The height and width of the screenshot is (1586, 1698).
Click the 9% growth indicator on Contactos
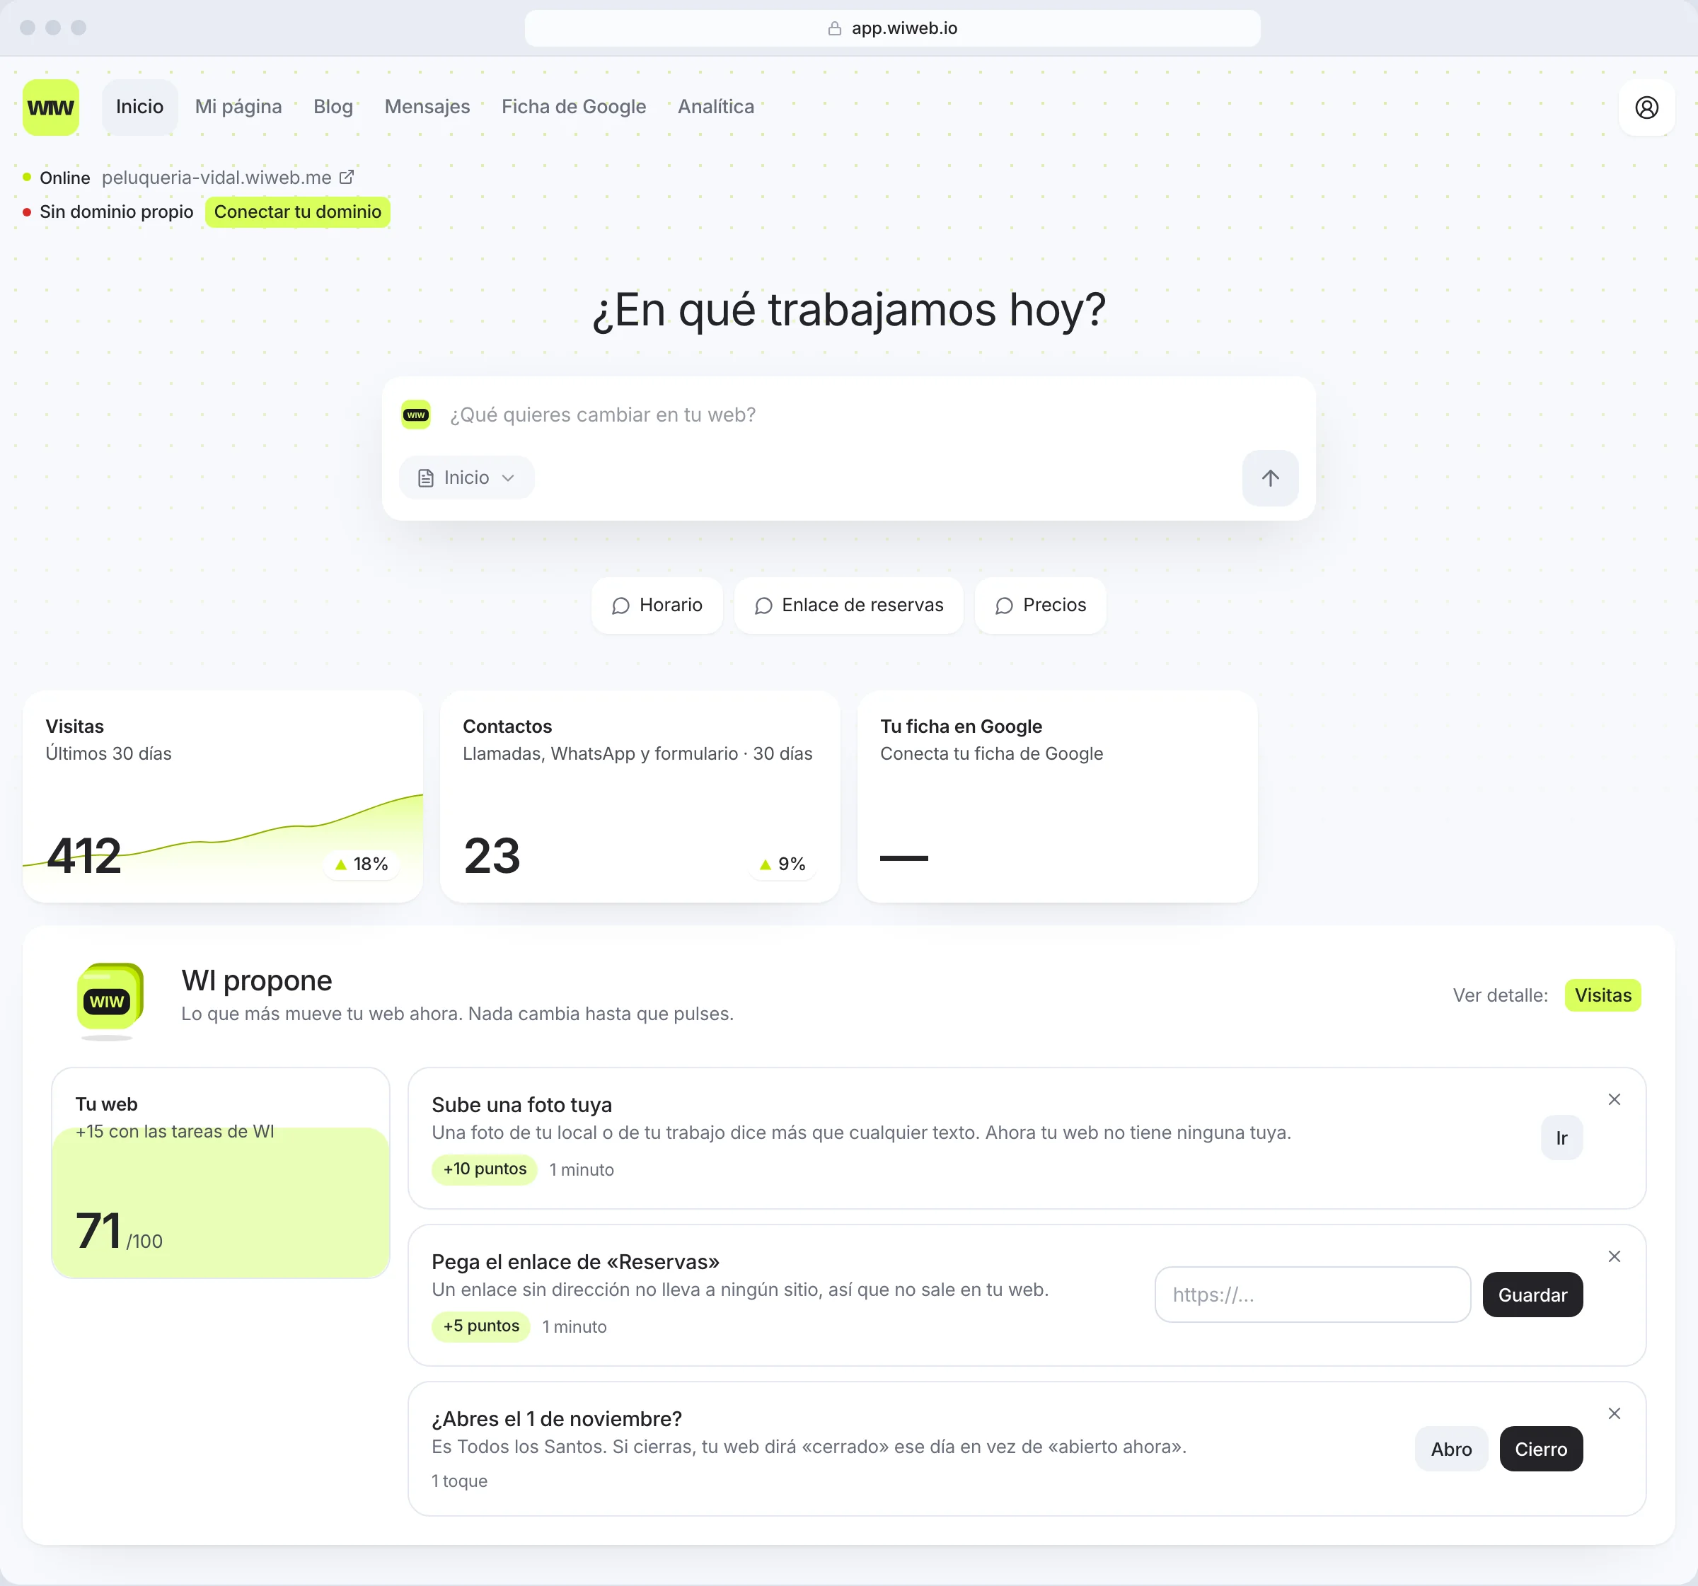(782, 864)
